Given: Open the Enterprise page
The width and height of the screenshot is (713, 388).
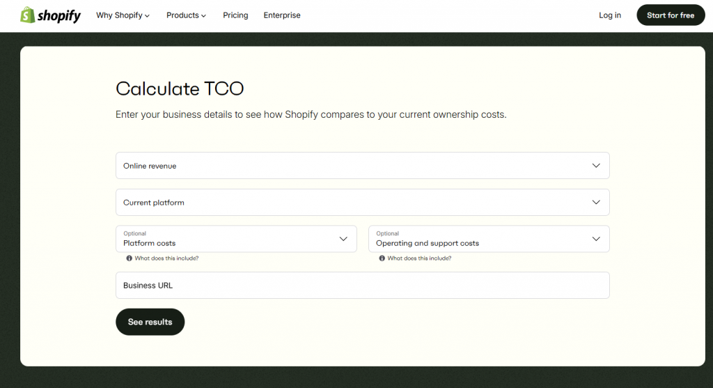Looking at the screenshot, I should (x=282, y=15).
